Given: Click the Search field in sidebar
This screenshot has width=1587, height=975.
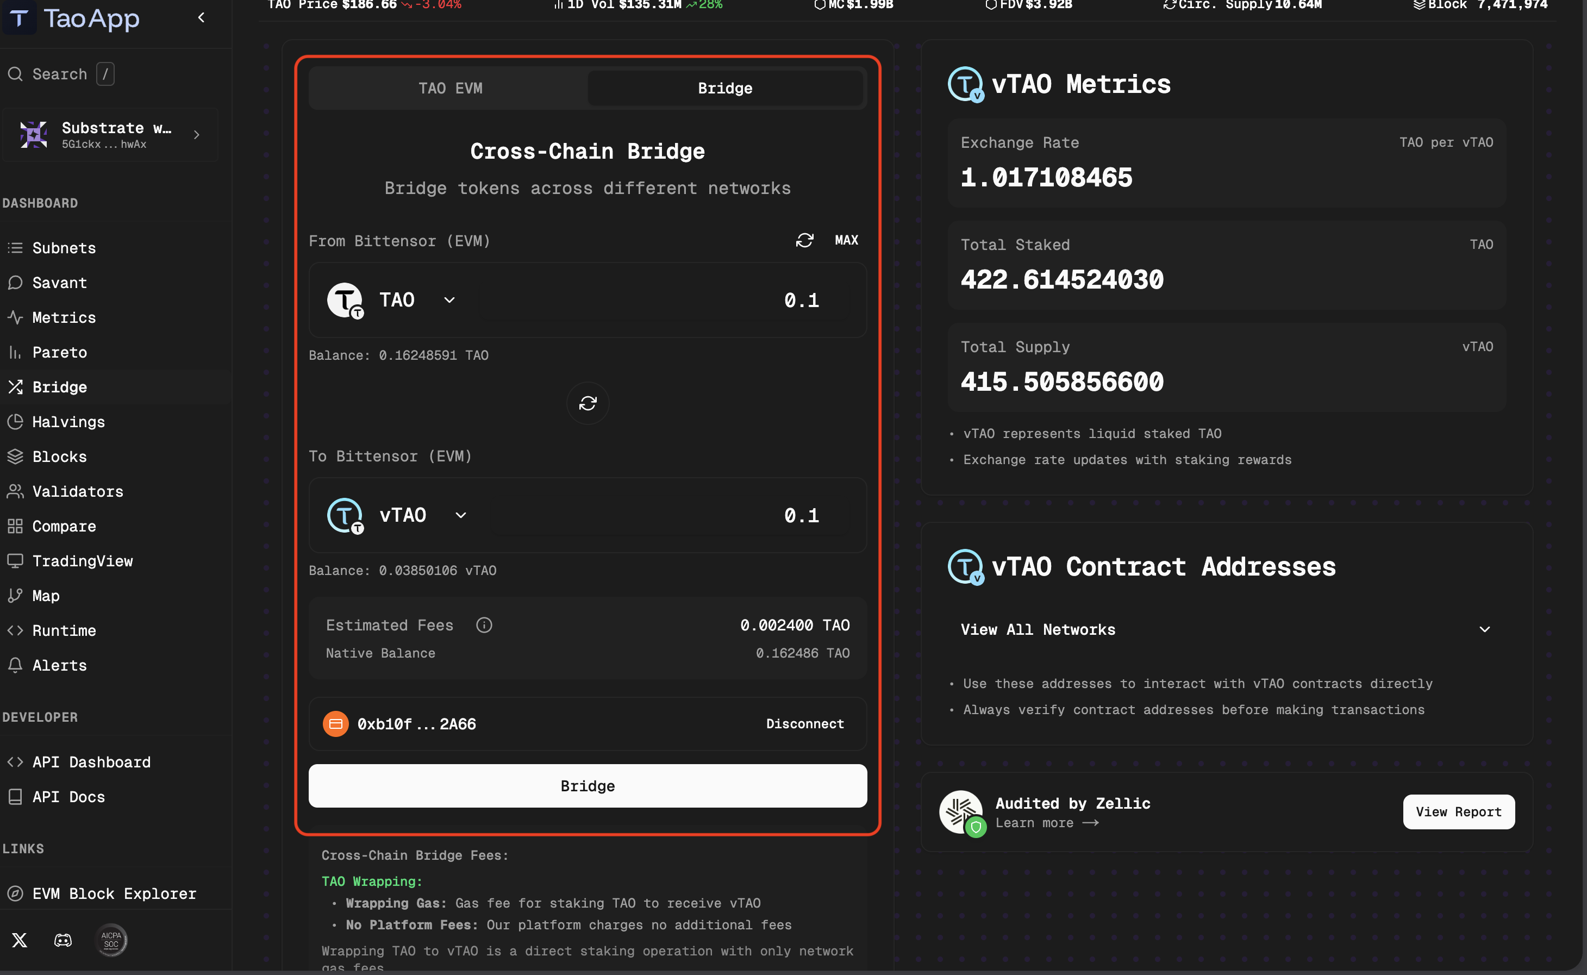Looking at the screenshot, I should (59, 74).
